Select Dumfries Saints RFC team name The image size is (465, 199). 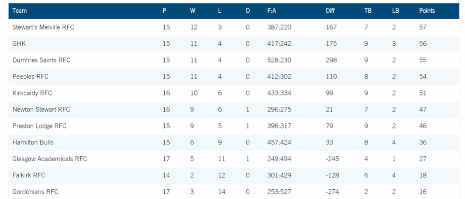42,60
